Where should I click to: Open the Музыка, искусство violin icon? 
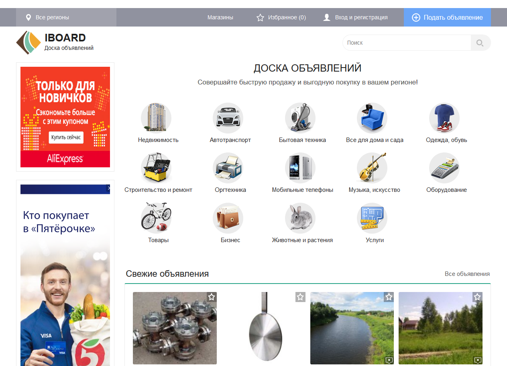[372, 168]
